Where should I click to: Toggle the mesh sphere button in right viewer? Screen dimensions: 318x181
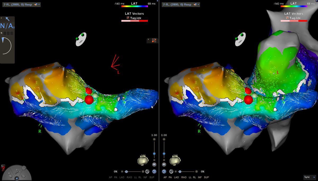pos(171,171)
